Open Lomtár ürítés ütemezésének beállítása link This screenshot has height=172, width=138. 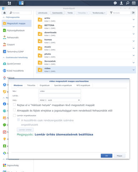point(64,134)
